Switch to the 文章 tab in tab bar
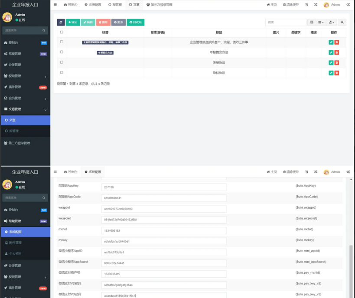355x298 pixels. click(x=134, y=4)
